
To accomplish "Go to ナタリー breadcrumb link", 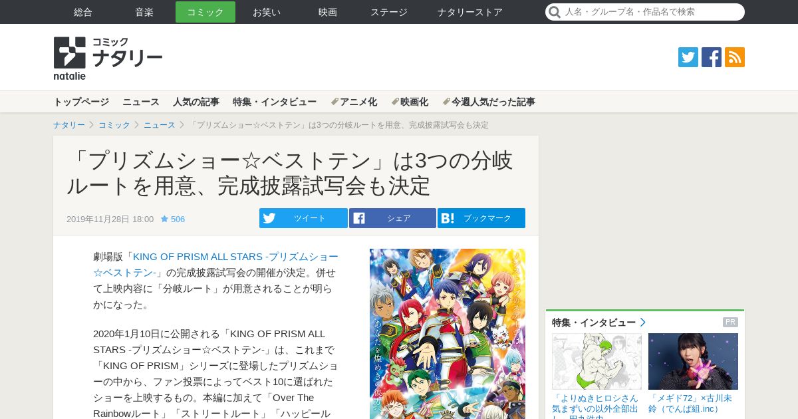I will click(x=69, y=125).
